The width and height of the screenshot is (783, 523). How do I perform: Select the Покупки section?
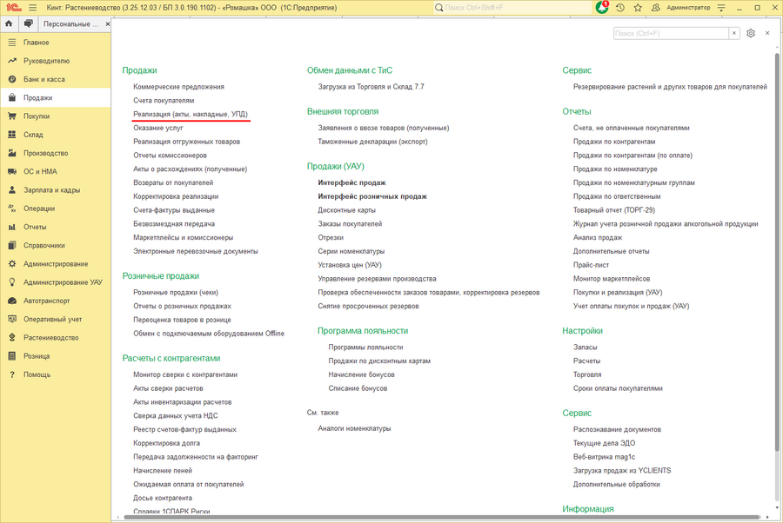(55, 116)
